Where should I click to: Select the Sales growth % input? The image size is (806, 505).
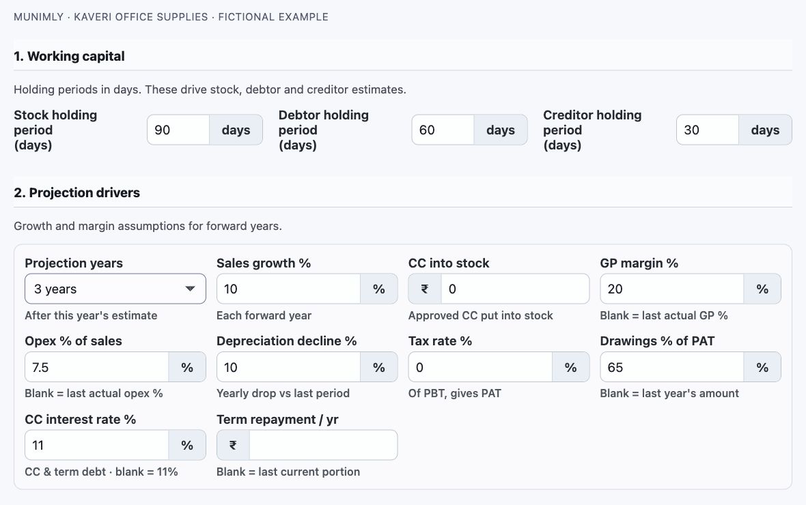pos(288,289)
